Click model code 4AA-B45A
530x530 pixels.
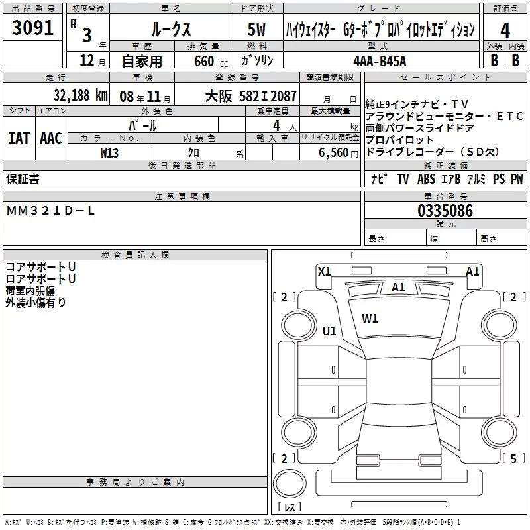[x=380, y=61]
